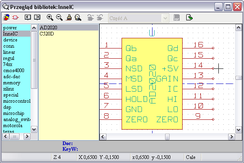
Task: Click library list scroll down arrow
Action: [34, 130]
